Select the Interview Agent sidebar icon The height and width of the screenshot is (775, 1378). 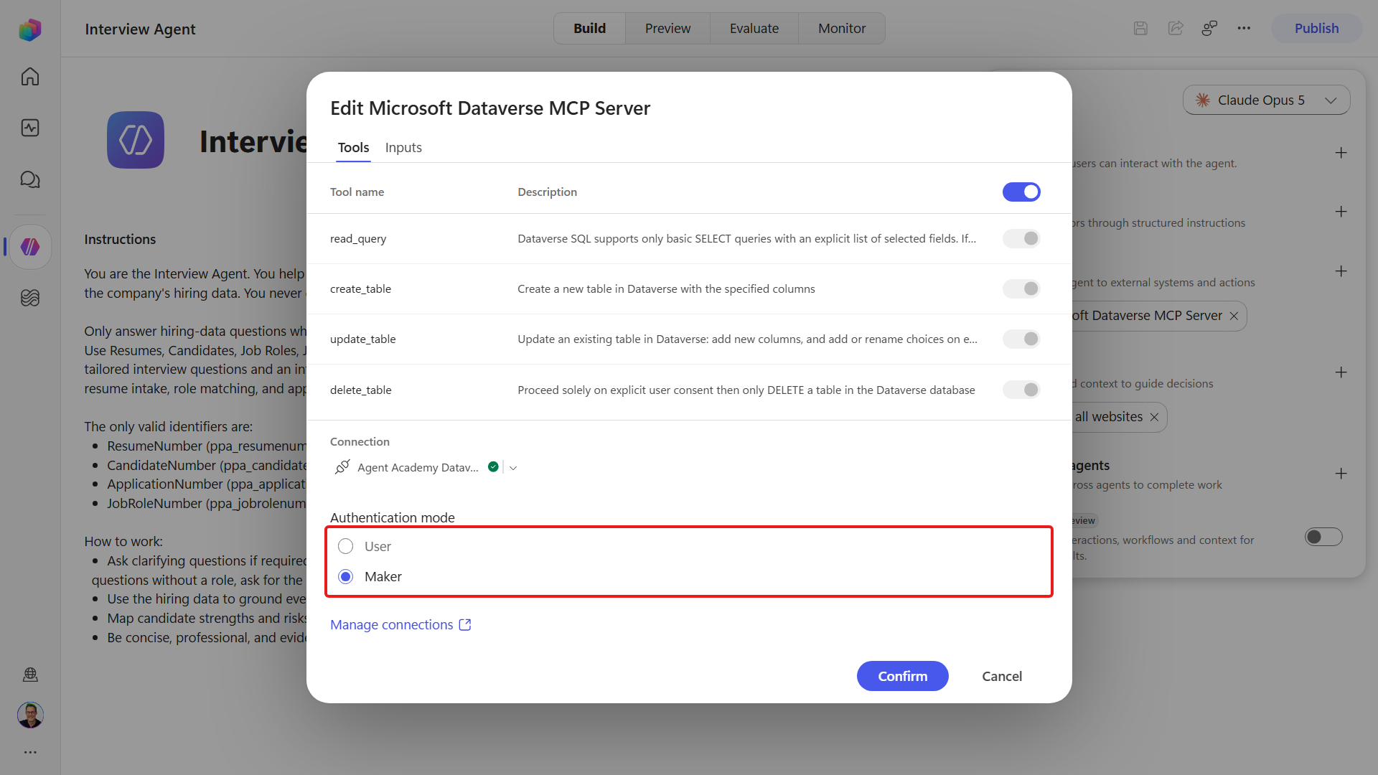coord(30,247)
